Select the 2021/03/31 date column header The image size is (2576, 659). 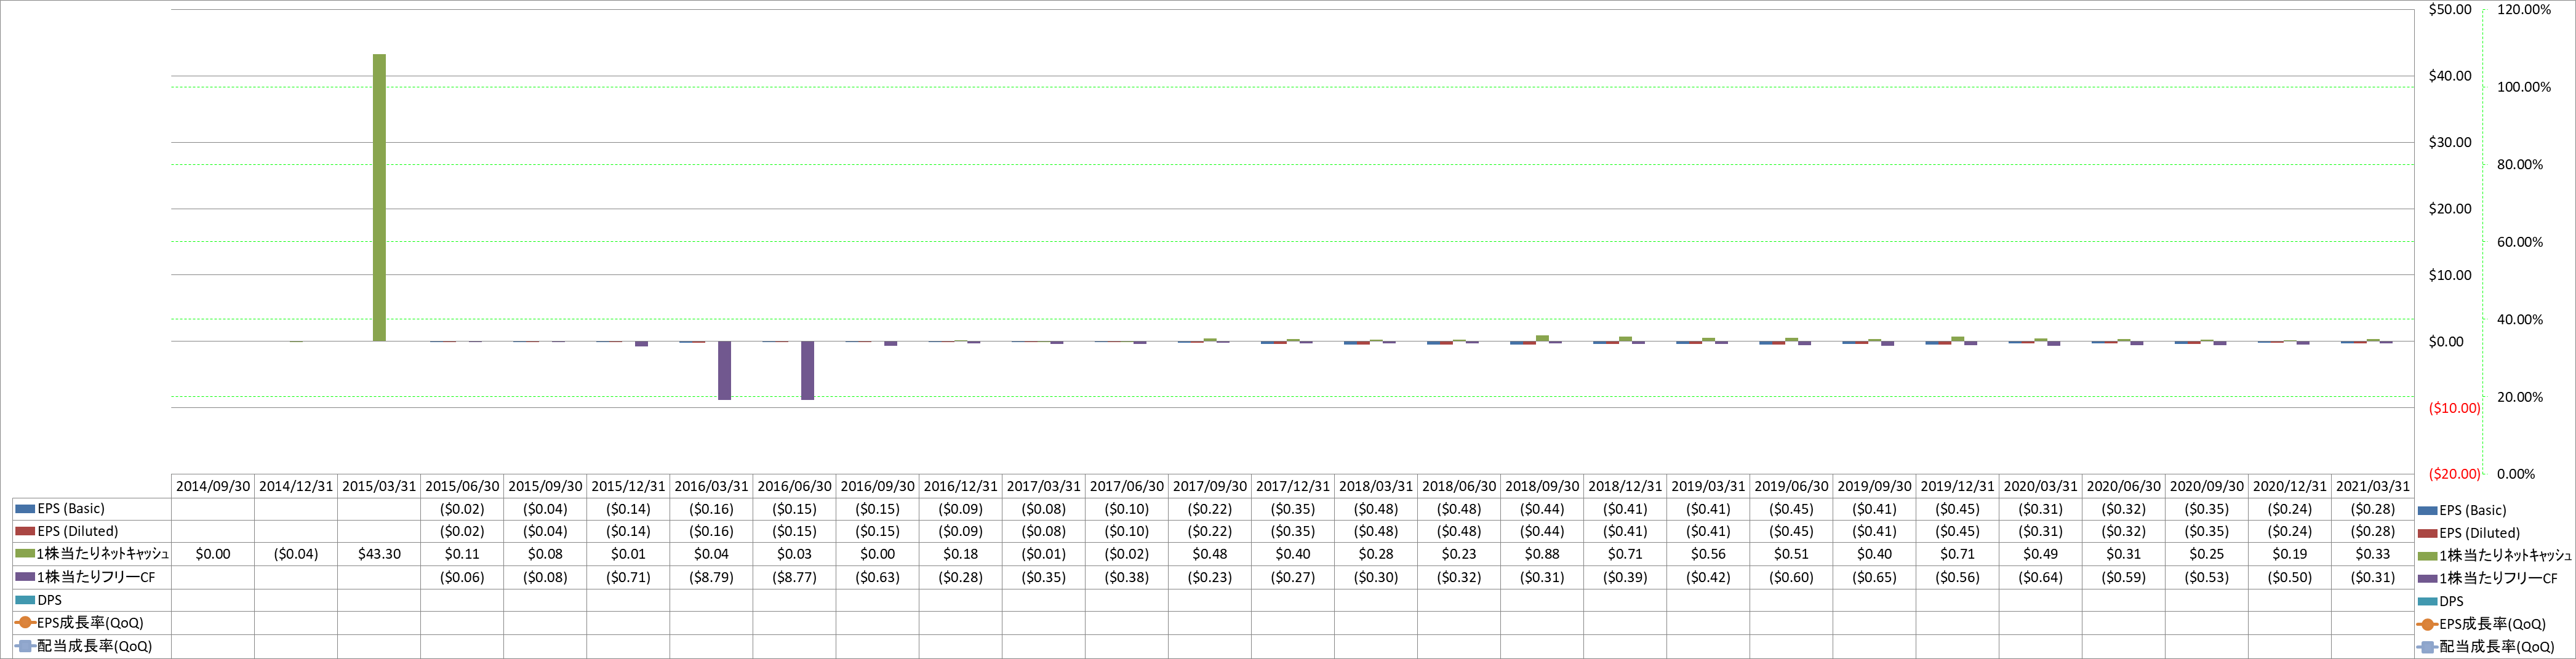[2373, 486]
